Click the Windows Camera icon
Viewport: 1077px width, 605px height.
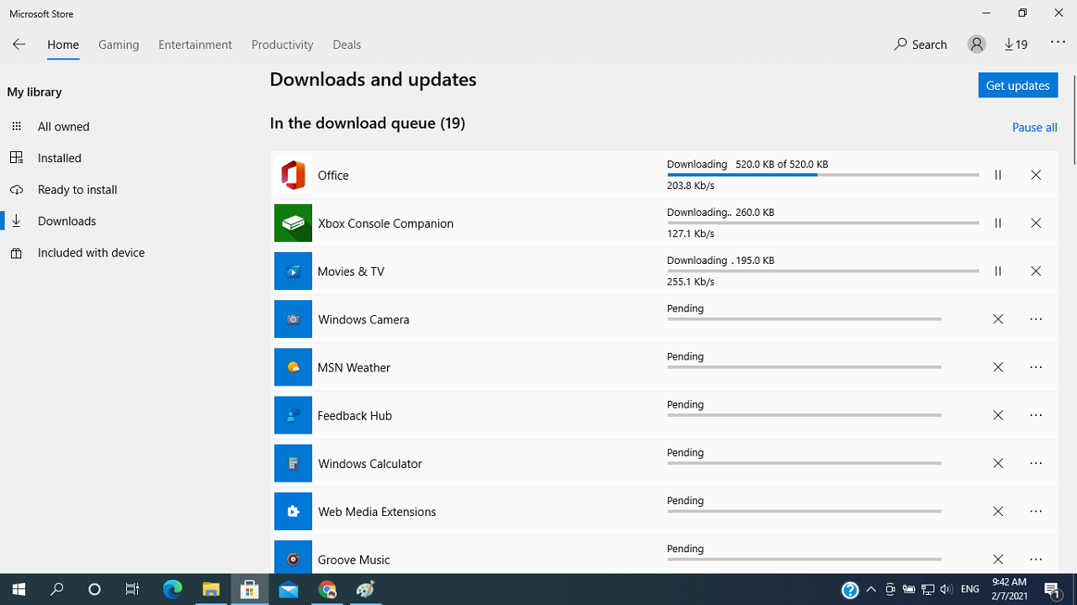pyautogui.click(x=293, y=319)
